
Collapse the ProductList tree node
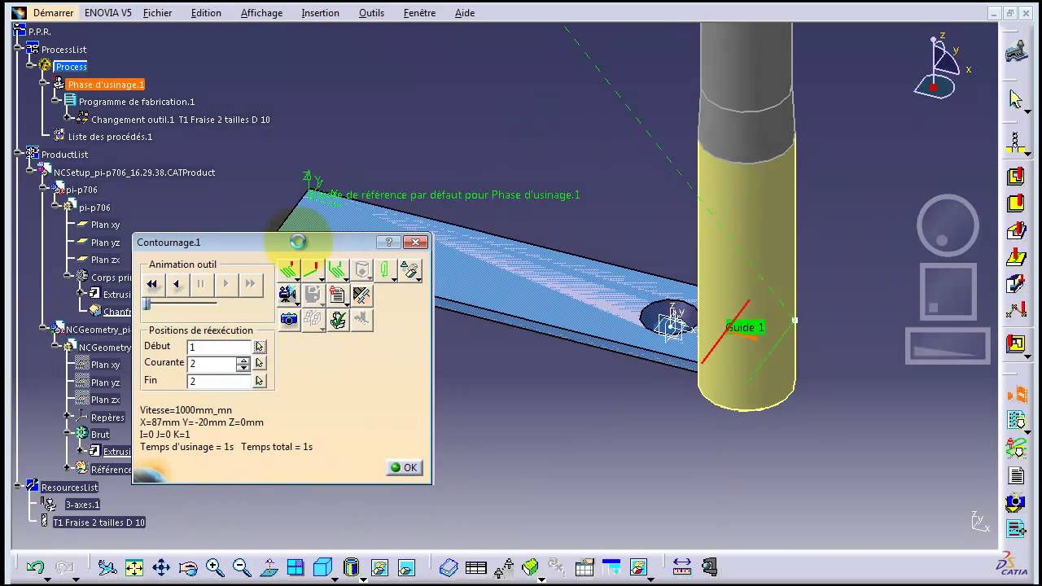tap(19, 154)
